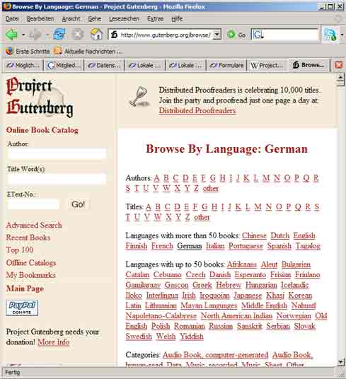Click the toolbar icon right of search box
Image resolution: width=346 pixels, height=379 pixels.
330,35
